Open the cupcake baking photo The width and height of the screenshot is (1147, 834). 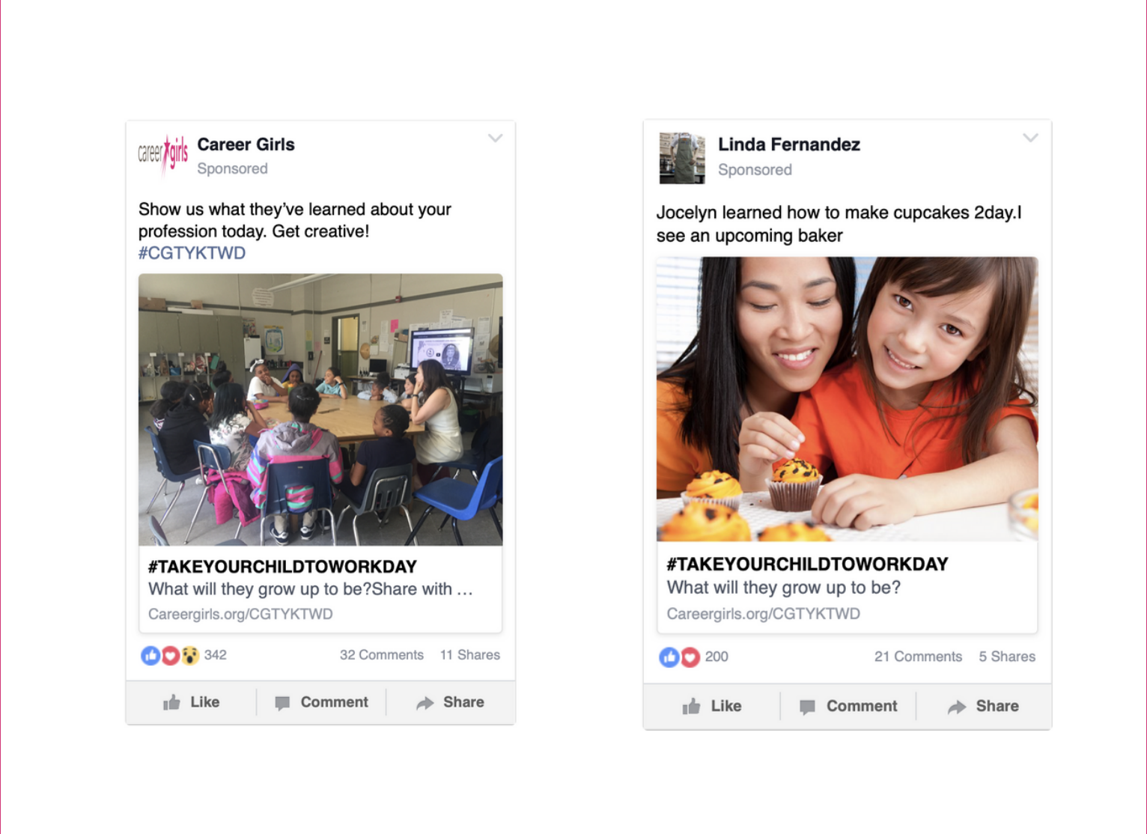click(x=848, y=399)
